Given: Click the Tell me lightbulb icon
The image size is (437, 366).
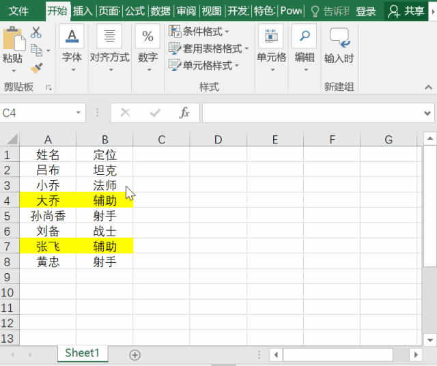Looking at the screenshot, I should click(x=315, y=12).
